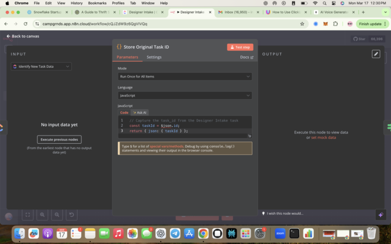Screen dimensions: 391x244
Task: Open the Mode dropdown
Action: (x=185, y=76)
